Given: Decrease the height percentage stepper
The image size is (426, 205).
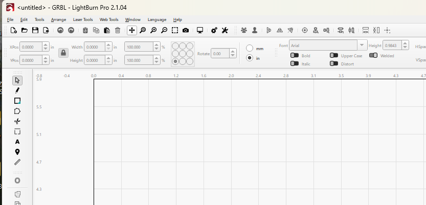Looking at the screenshot, I should pos(157,62).
